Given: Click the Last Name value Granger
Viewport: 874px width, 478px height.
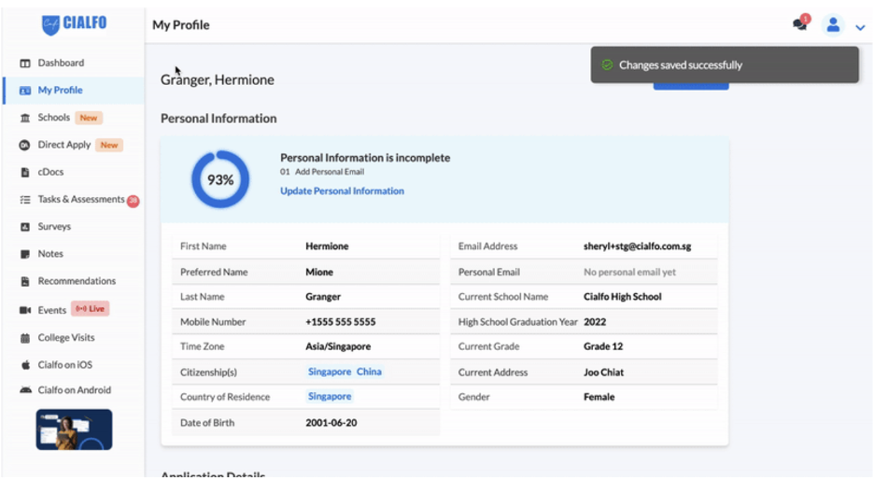Looking at the screenshot, I should (323, 297).
